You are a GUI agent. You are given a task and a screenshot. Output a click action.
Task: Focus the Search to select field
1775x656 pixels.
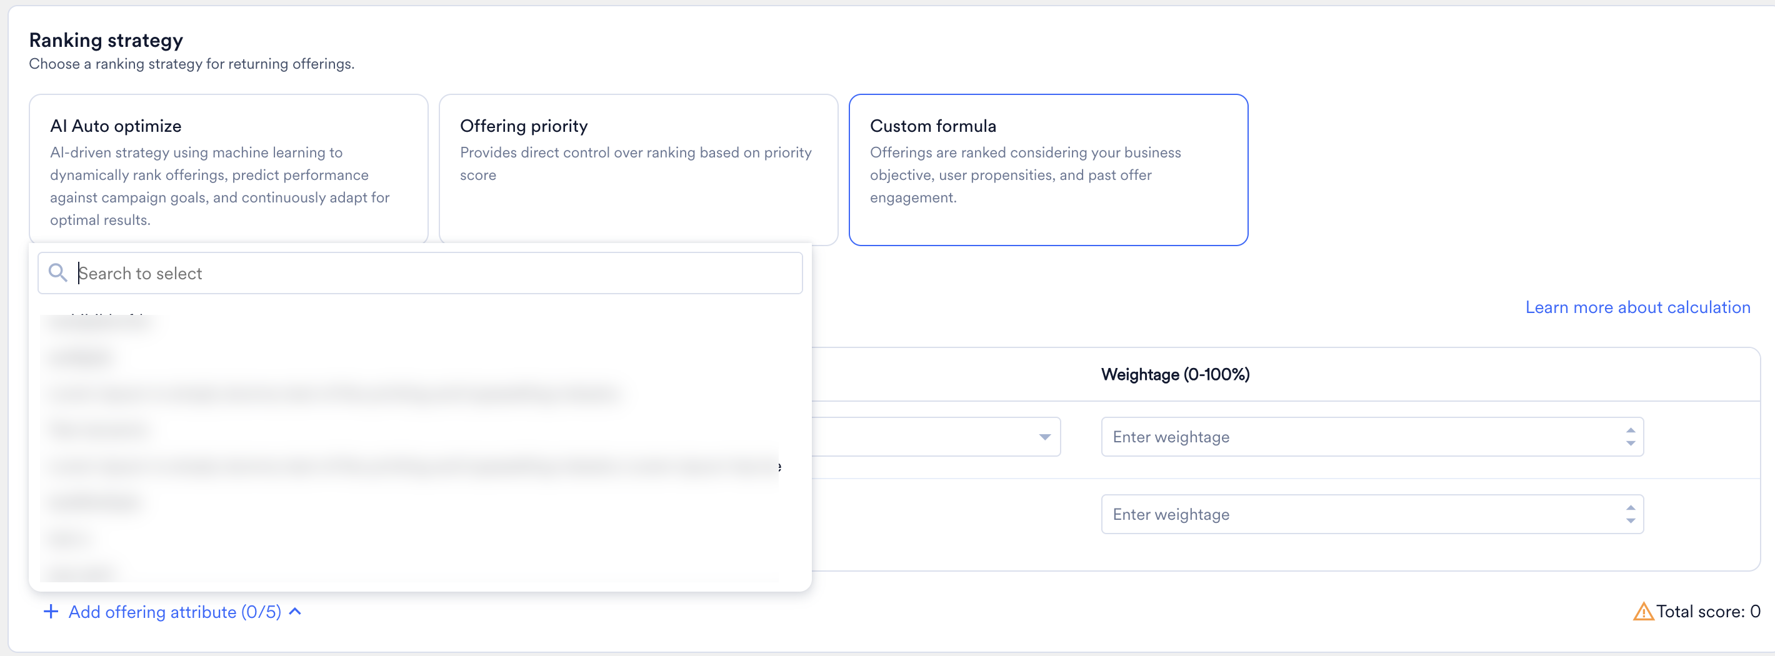tap(419, 273)
